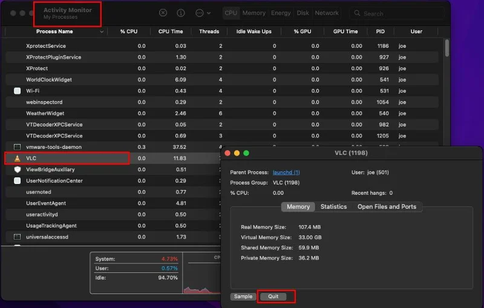Click the inspect process info icon
Viewport: 484px width, 308px height.
click(x=181, y=13)
